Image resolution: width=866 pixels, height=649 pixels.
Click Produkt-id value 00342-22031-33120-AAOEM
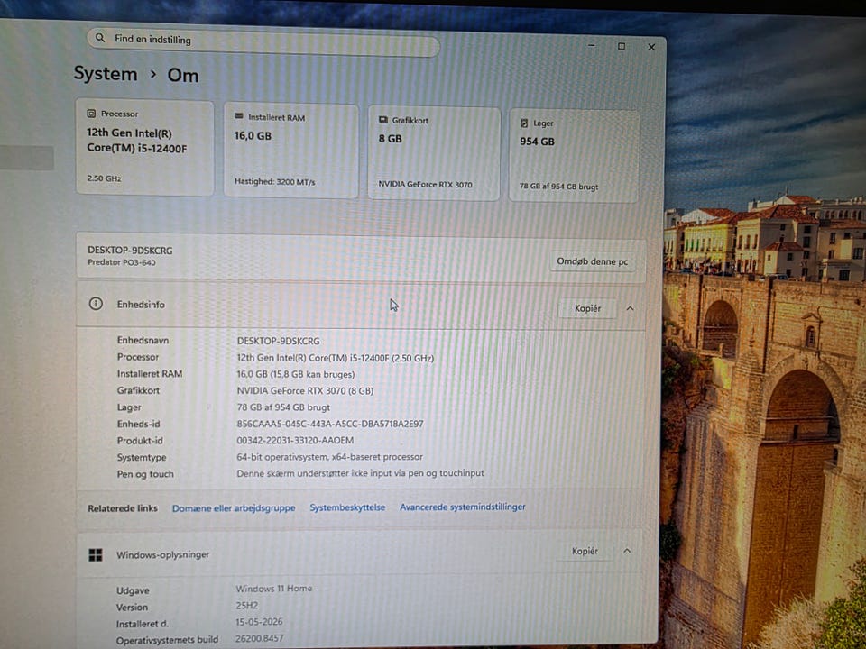295,441
